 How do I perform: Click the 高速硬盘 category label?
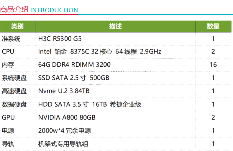coord(14,91)
